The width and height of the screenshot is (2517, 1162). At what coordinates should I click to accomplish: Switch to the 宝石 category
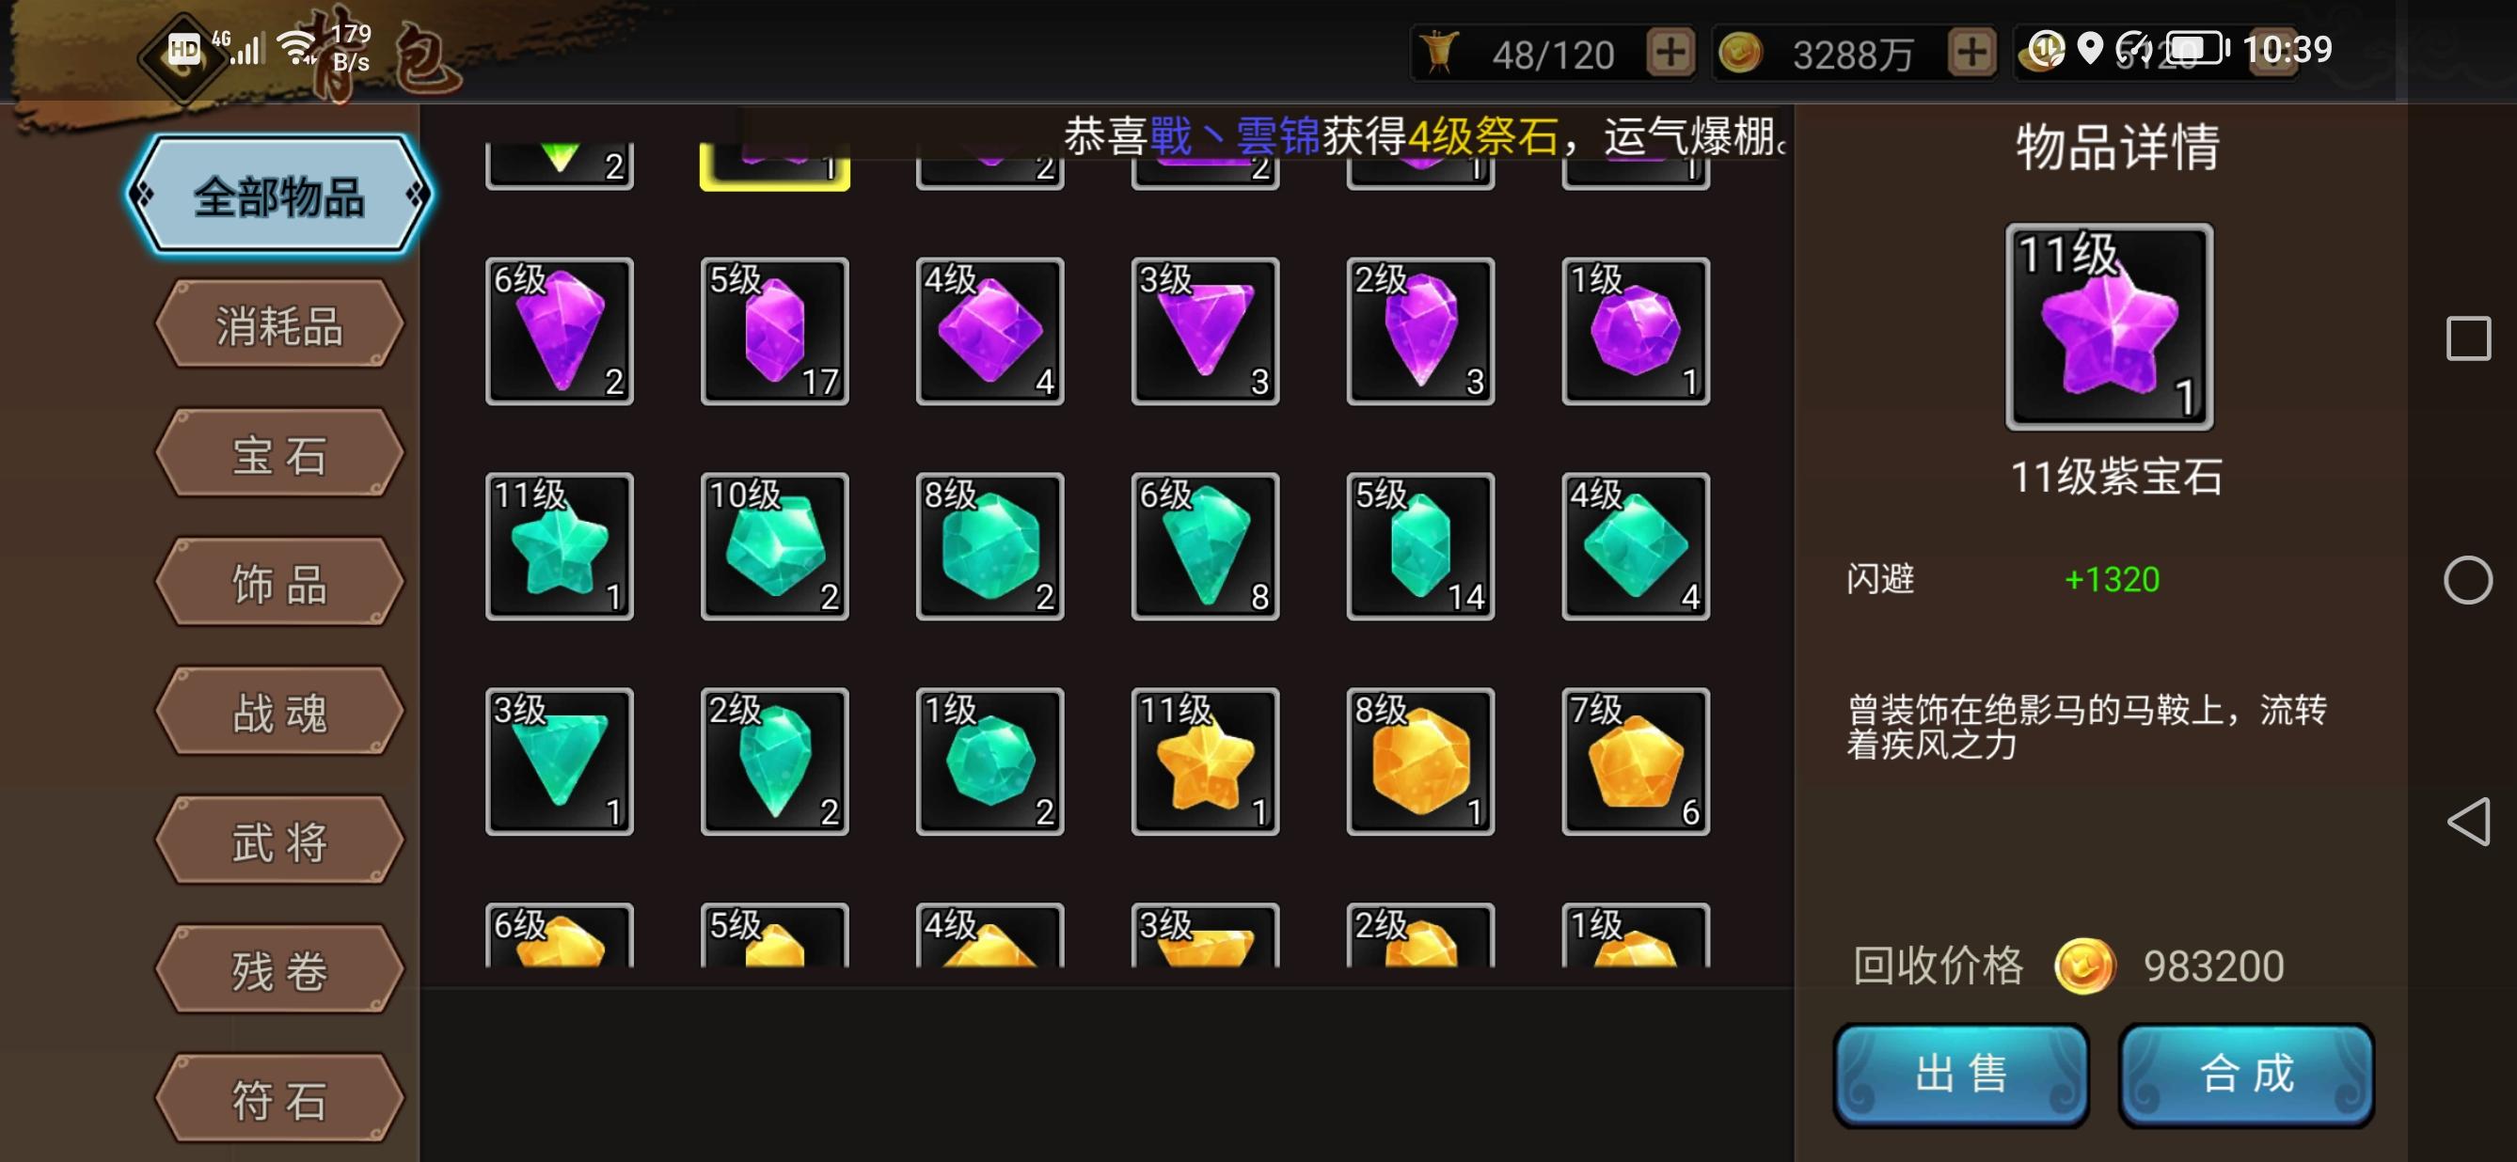(x=279, y=454)
